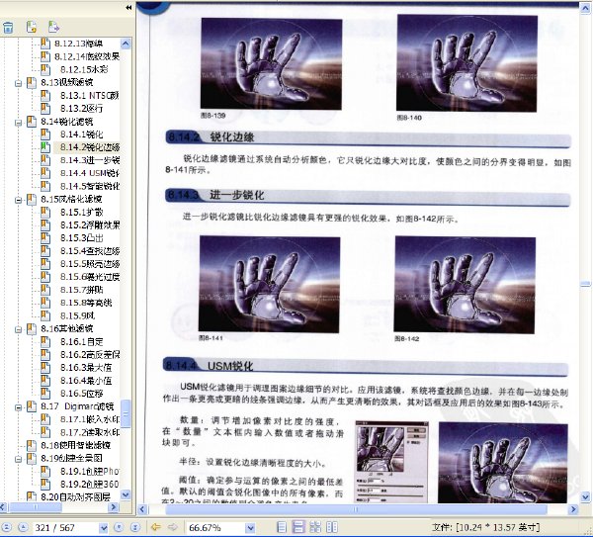Click the bookmark icon with purple arrow
The height and width of the screenshot is (537, 593).
[x=53, y=27]
